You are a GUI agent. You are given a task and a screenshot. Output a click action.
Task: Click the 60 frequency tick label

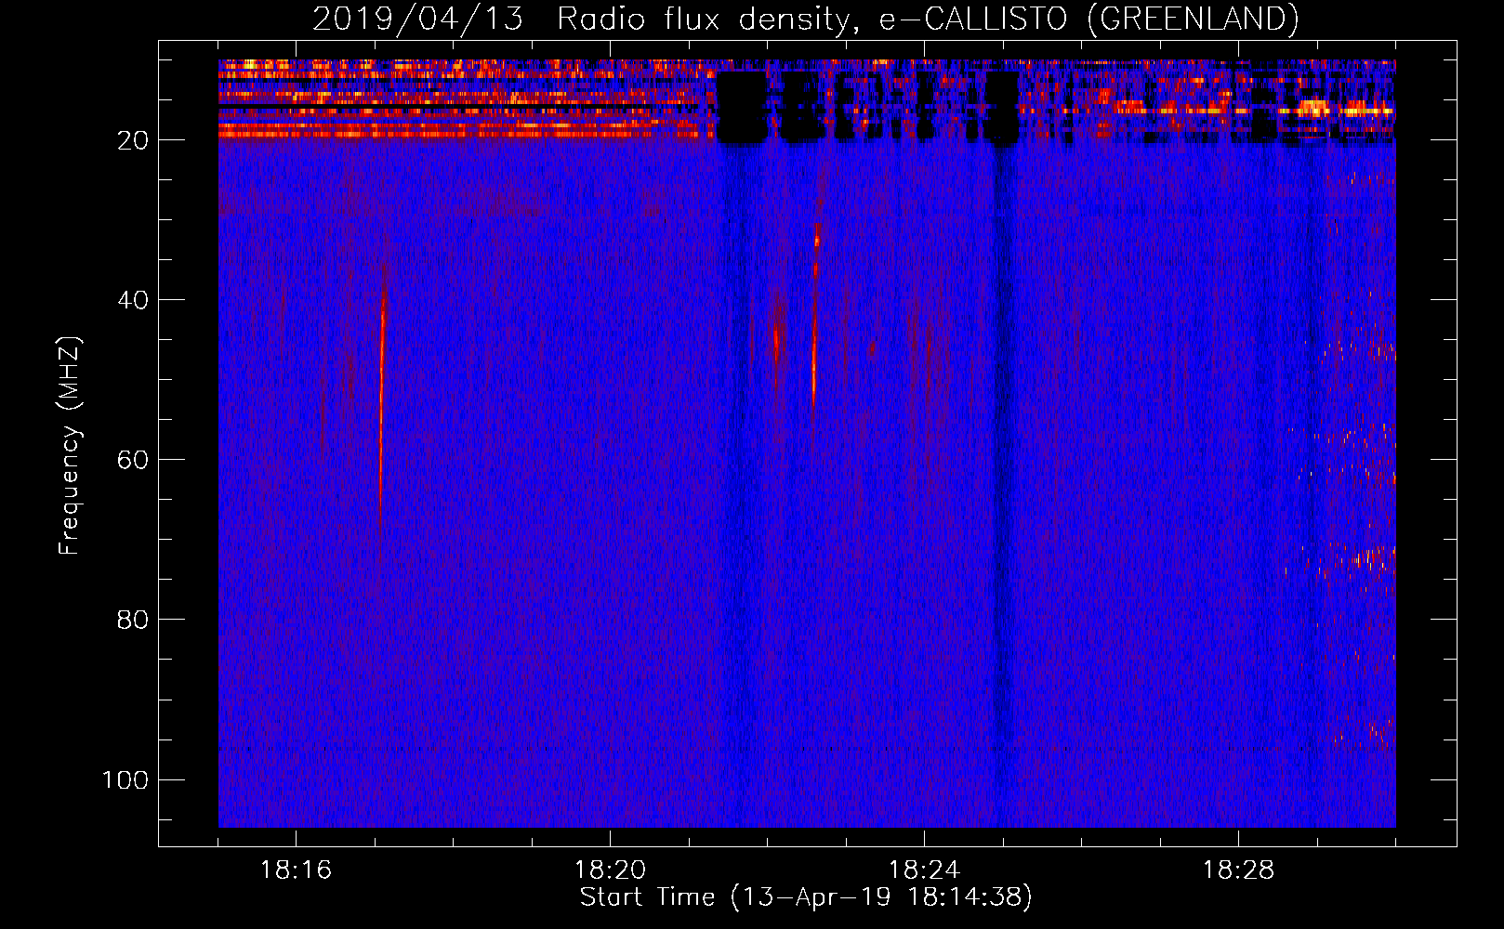[133, 460]
